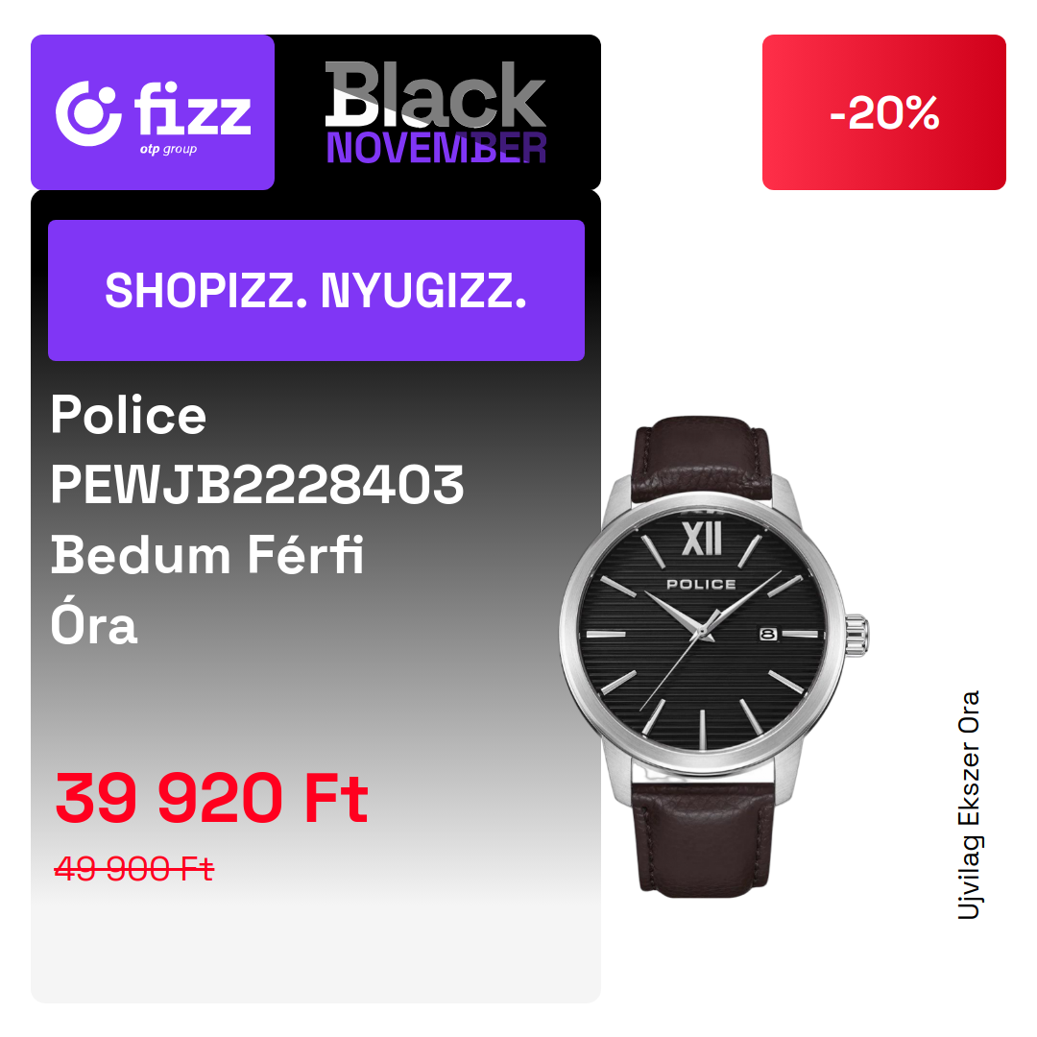
Task: Click the lower brown leather strap
Action: coord(702,836)
